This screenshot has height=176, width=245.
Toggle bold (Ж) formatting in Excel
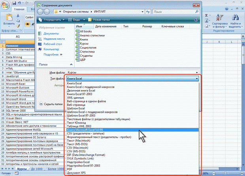(x=28, y=24)
